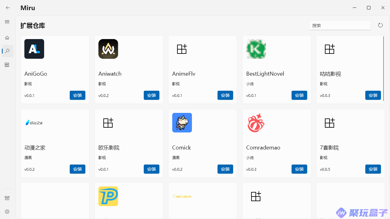
Task: Click the 咕咕影视 extension name
Action: (330, 74)
